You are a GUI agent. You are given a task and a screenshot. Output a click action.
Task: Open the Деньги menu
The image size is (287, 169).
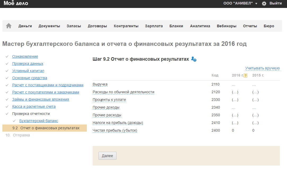[25, 26]
